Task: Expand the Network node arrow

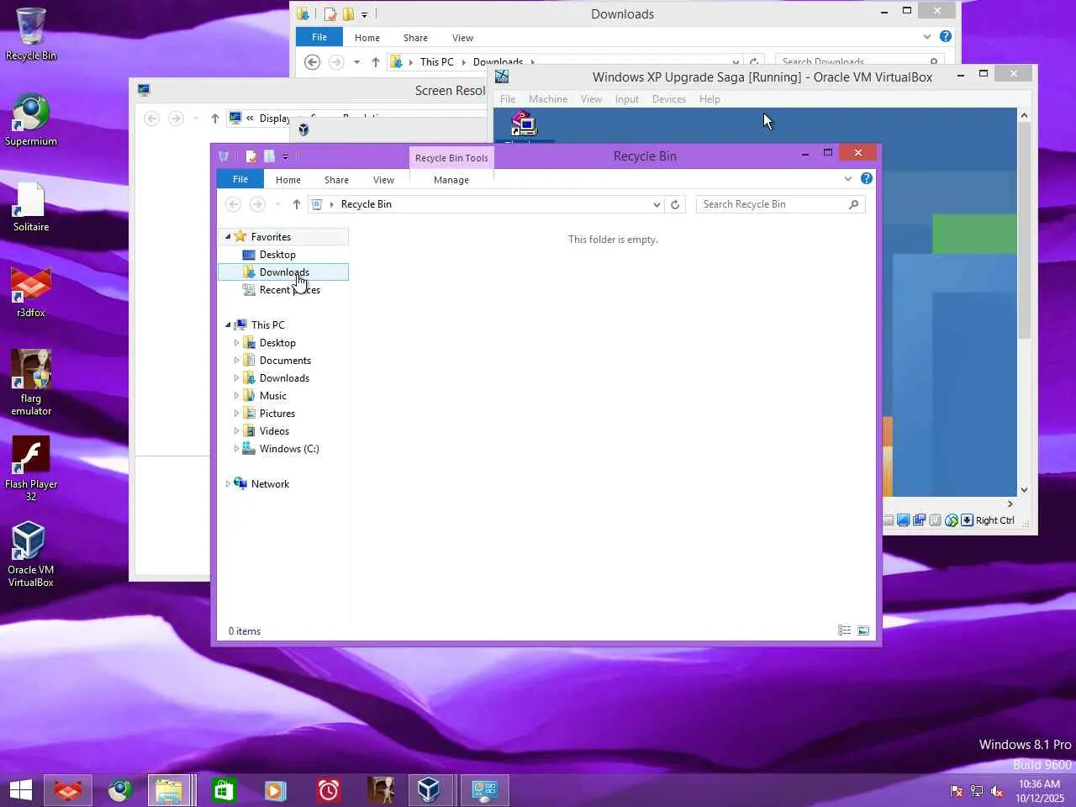Action: pos(228,484)
